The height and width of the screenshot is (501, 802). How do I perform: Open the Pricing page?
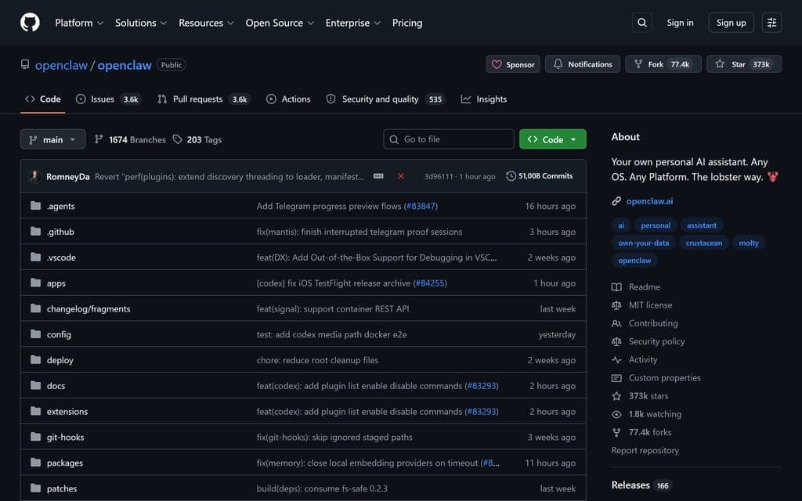coord(407,23)
